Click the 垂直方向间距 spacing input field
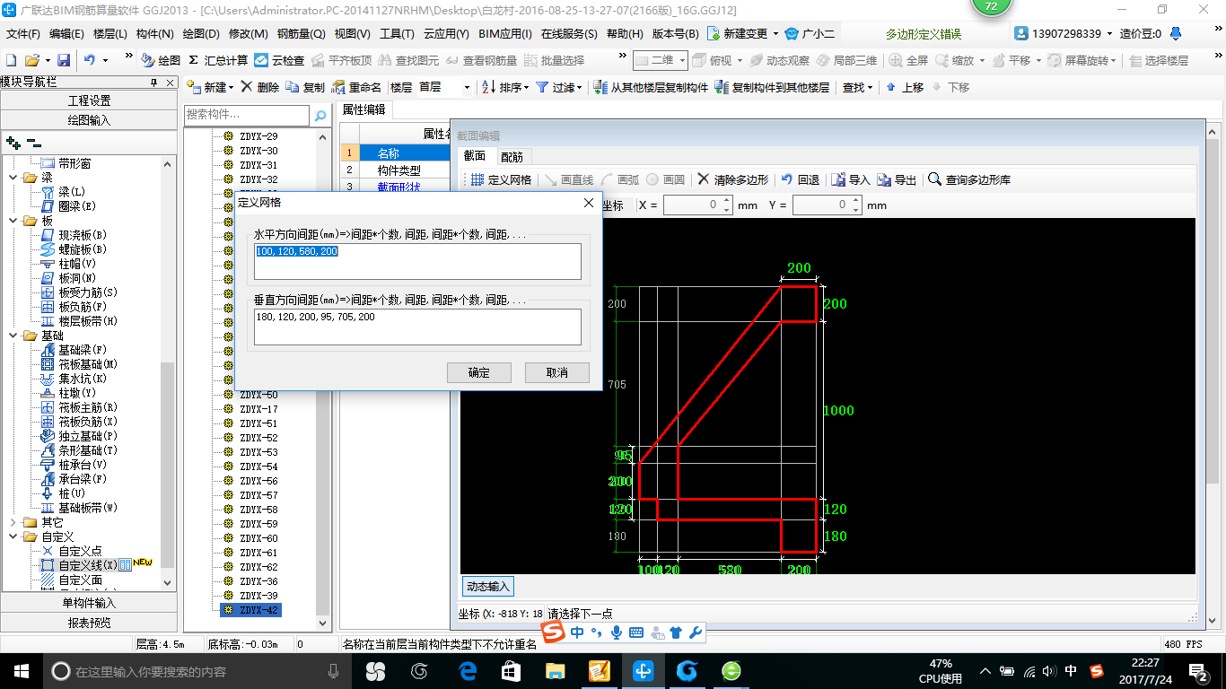Image resolution: width=1226 pixels, height=689 pixels. [x=417, y=327]
